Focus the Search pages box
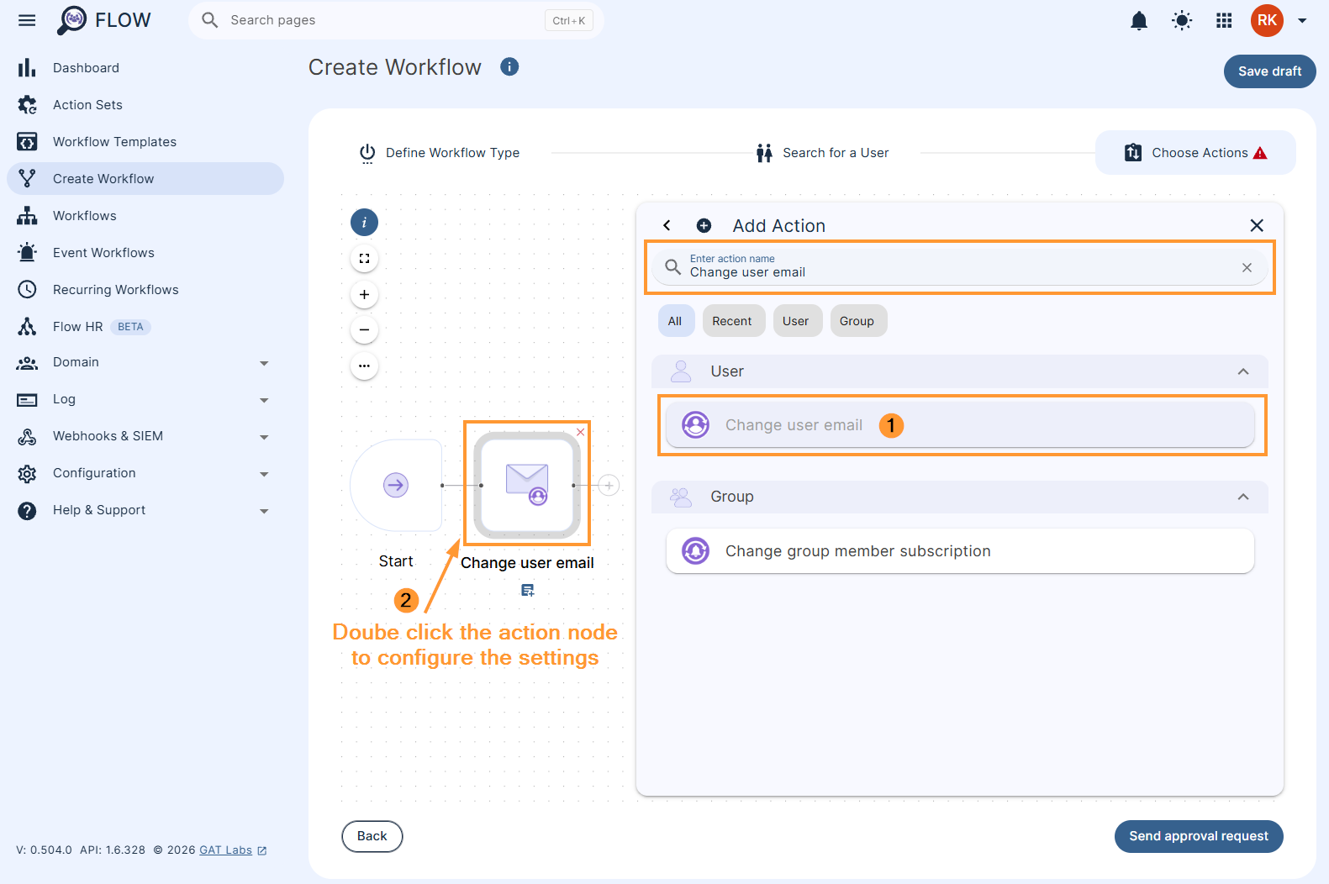The width and height of the screenshot is (1329, 884). (x=396, y=20)
